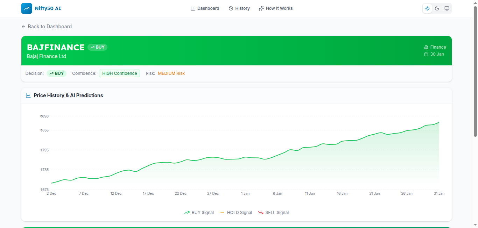
Task: Click the calendar icon beside 30 Jan
Action: coord(426,54)
